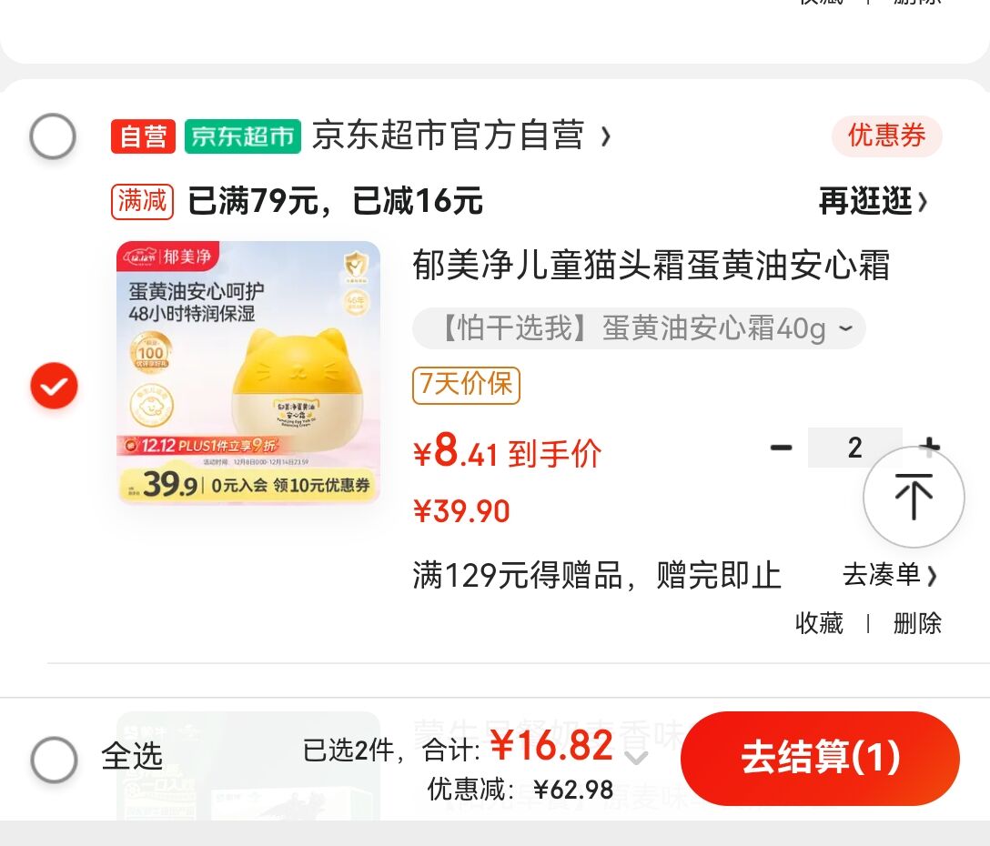Screen dimensions: 990x846
Task: Expand the total price detail chevron
Action: point(636,756)
